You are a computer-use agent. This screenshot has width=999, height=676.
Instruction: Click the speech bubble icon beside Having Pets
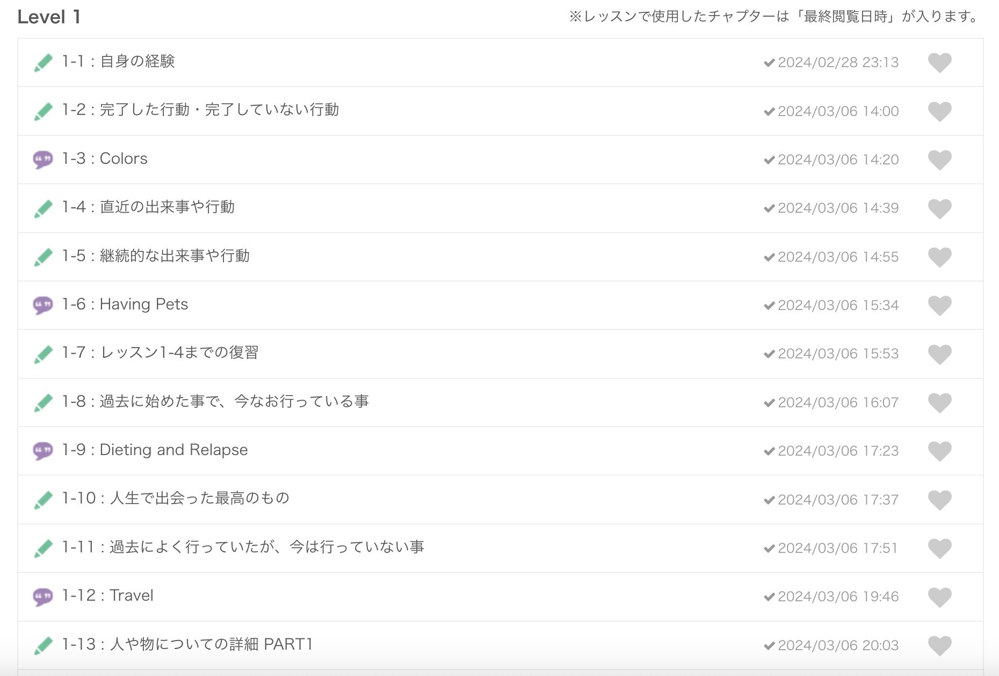(x=43, y=305)
